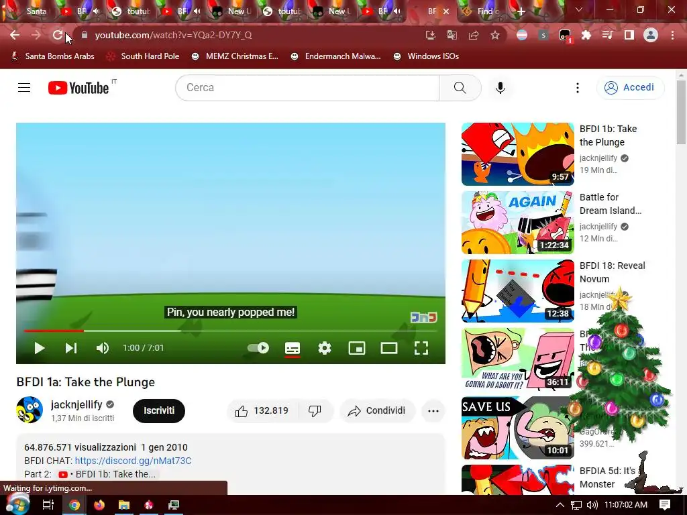This screenshot has height=515, width=687.
Task: Enter fullscreen video mode
Action: 421,348
